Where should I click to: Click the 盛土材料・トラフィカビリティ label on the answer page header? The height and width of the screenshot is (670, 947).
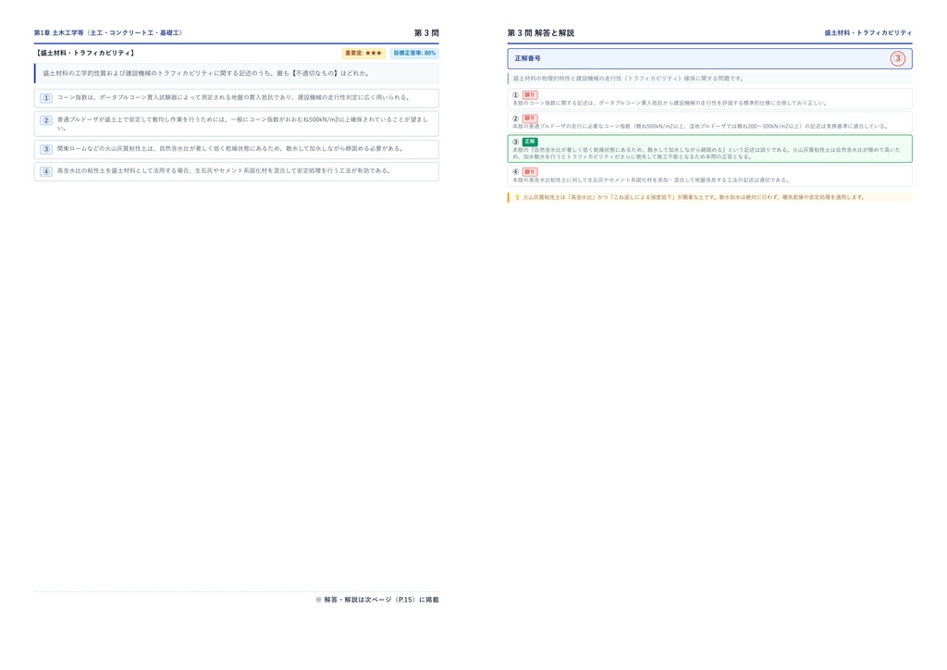(868, 32)
